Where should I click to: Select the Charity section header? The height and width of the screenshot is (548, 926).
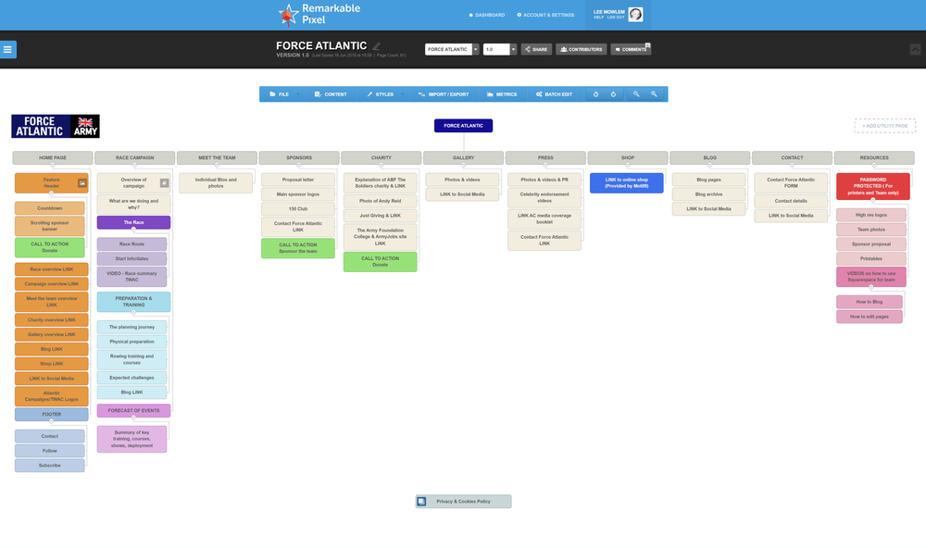382,157
